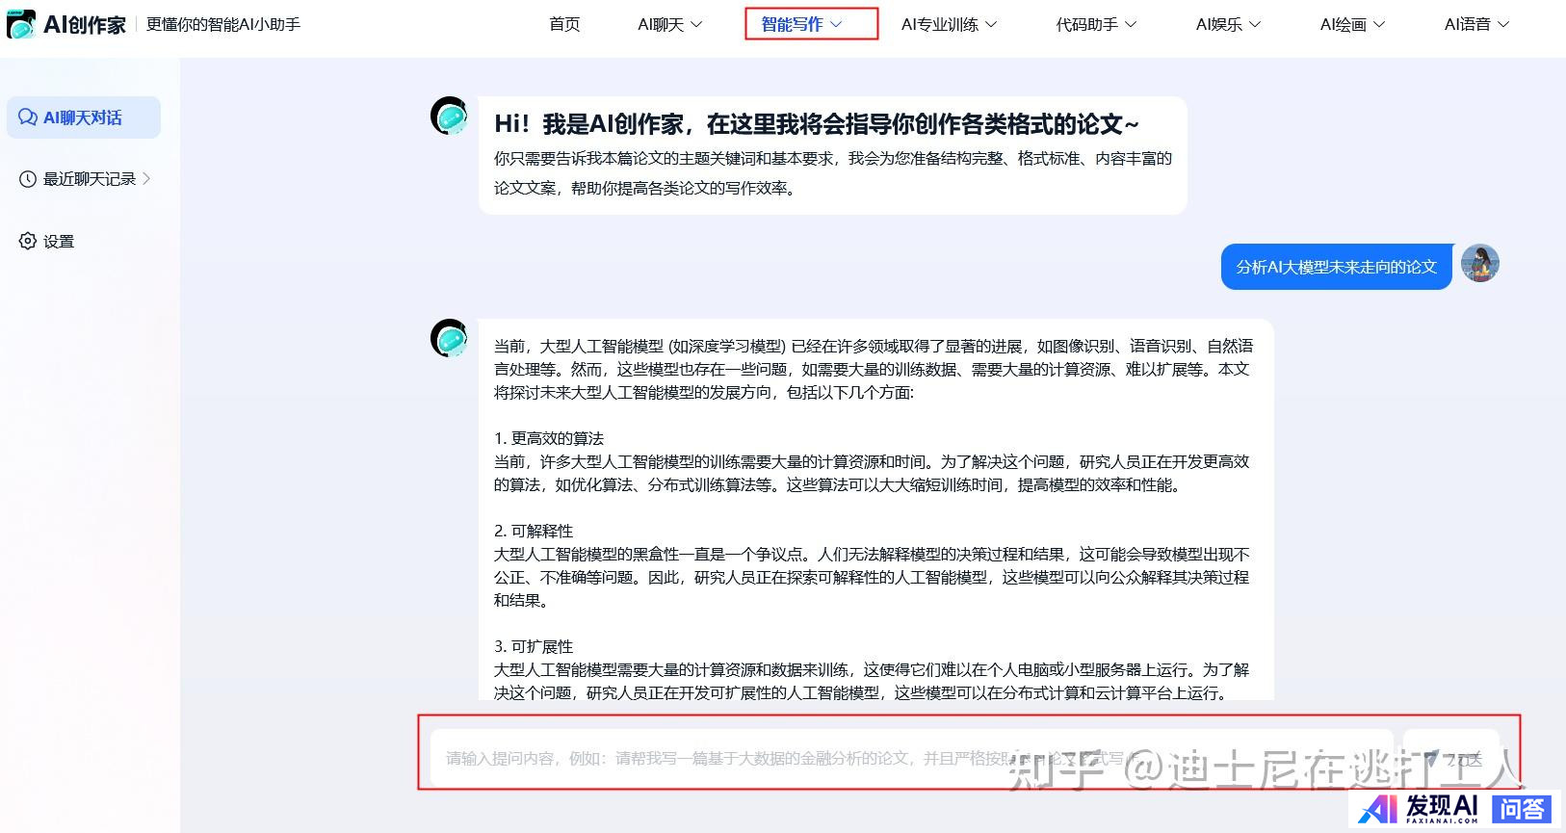This screenshot has height=833, width=1566.
Task: Click the first assistant avatar icon
Action: pos(450,117)
